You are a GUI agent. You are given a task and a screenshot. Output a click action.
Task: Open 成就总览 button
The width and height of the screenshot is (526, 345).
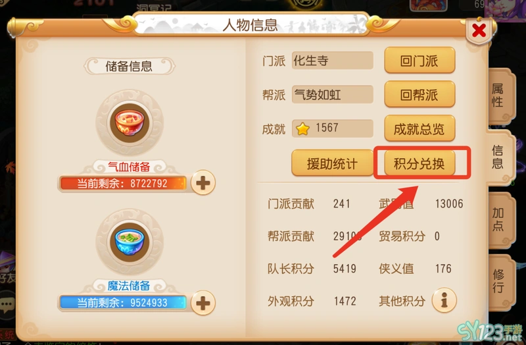click(x=419, y=128)
